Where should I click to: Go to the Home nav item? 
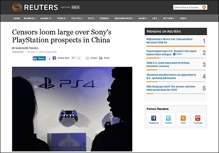click(17, 18)
